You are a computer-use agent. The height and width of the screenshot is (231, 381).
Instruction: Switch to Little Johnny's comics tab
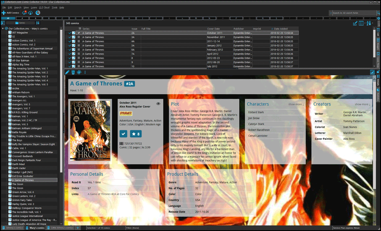click(x=60, y=228)
